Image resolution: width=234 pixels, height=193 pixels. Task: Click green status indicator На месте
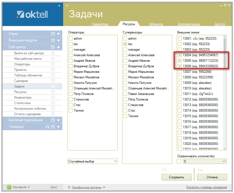click(x=9, y=187)
